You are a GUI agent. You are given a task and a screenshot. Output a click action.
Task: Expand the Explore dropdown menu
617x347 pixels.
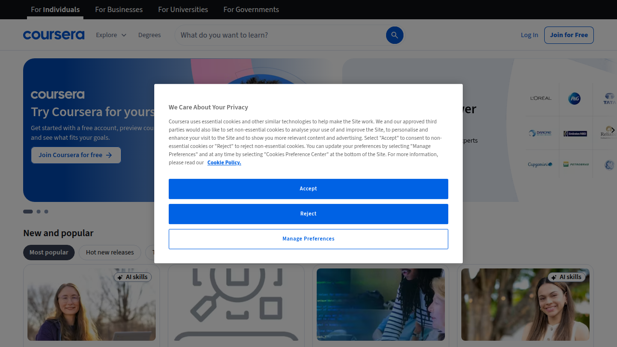pyautogui.click(x=111, y=35)
